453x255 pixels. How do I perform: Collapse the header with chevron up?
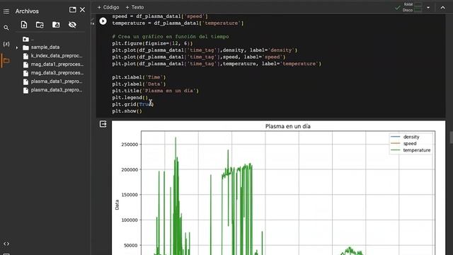point(442,8)
